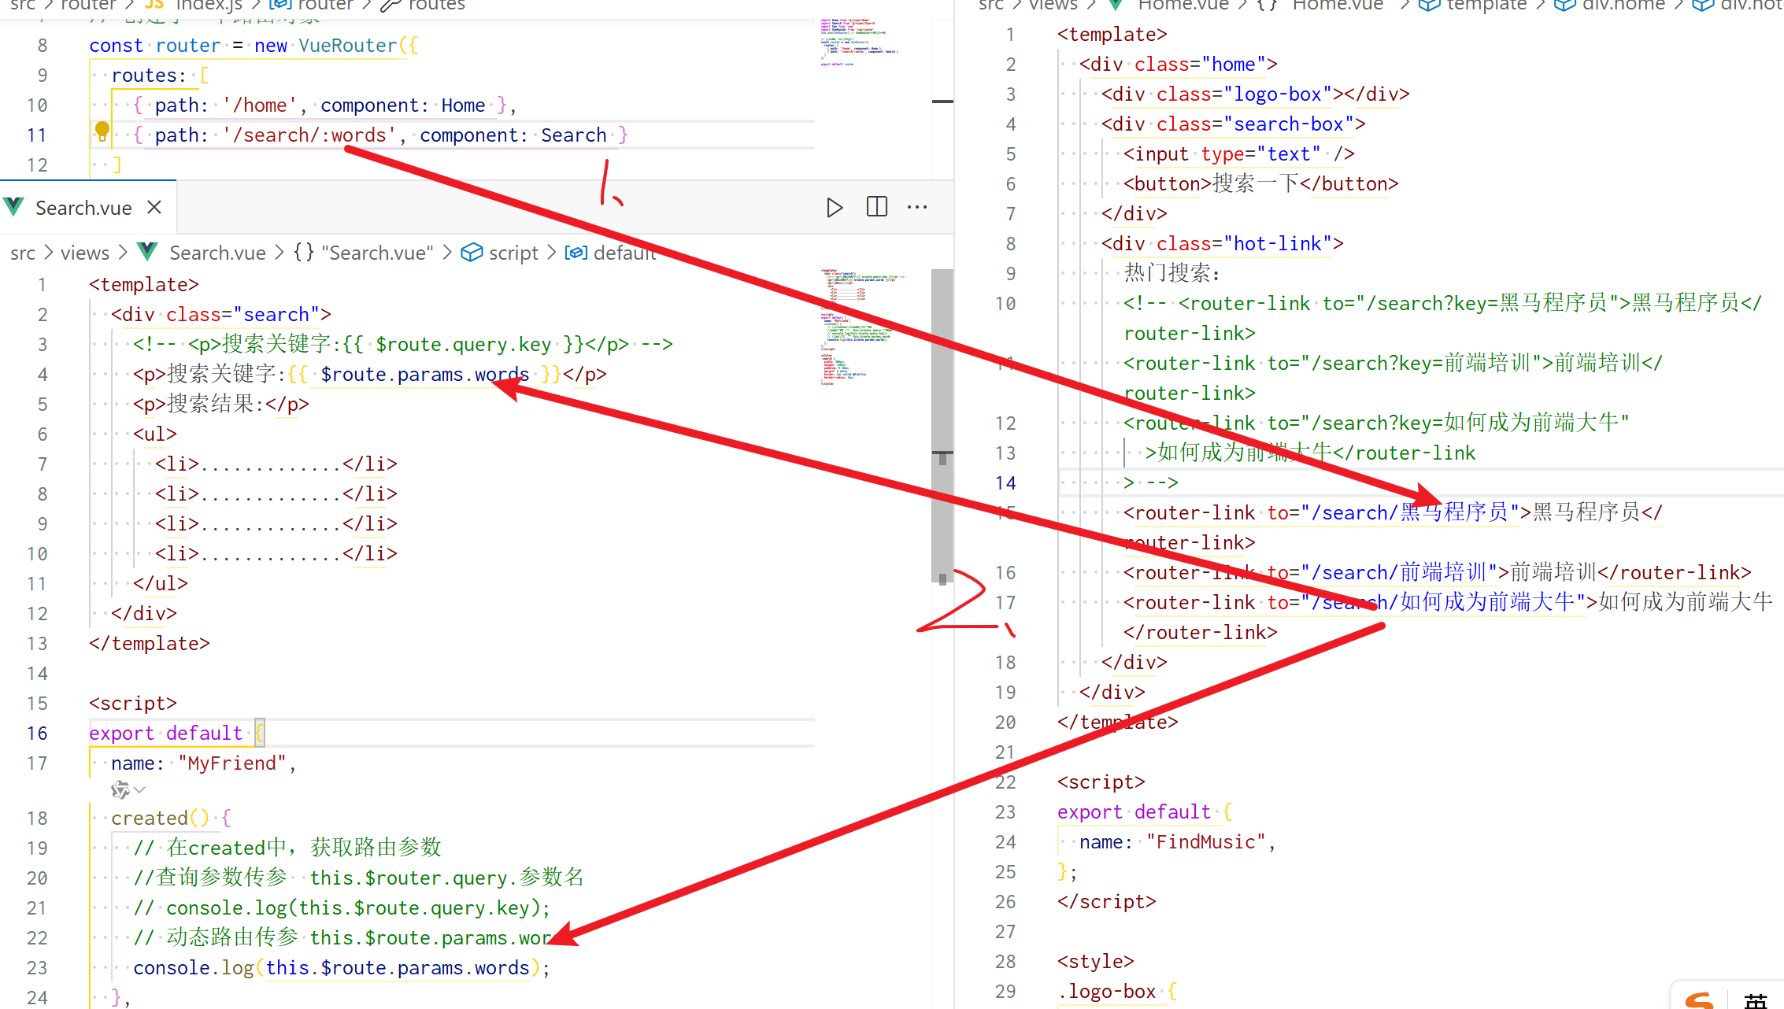Screen dimensions: 1784x1009
Task: Click the Sogou input method logo
Action: tap(1698, 1000)
